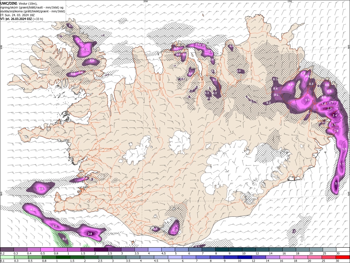350x263 pixels.
Task: Pick top-row legend swatch between 14 and 16
Action: tap(276, 250)
